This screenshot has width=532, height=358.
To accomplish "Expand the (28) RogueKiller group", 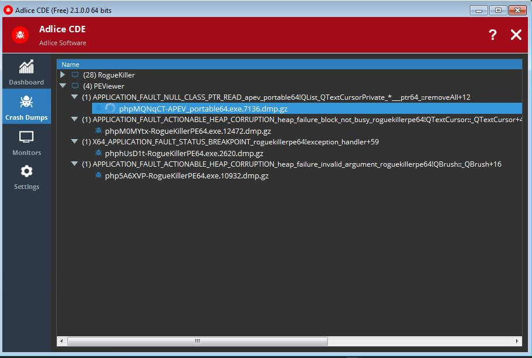I will (63, 75).
